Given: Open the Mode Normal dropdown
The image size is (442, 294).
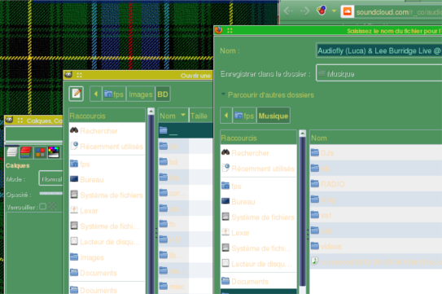Looking at the screenshot, I should (50, 179).
